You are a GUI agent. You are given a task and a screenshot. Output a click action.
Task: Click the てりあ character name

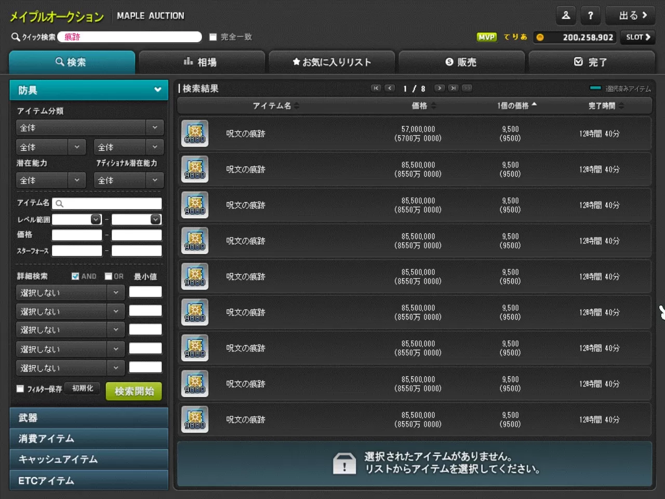[515, 37]
